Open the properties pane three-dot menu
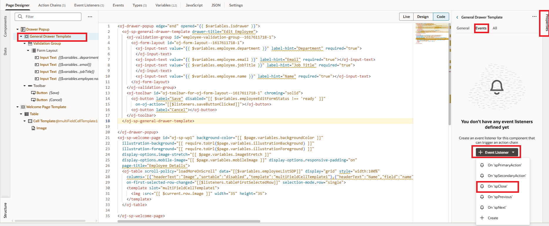549x226 pixels. point(534,17)
